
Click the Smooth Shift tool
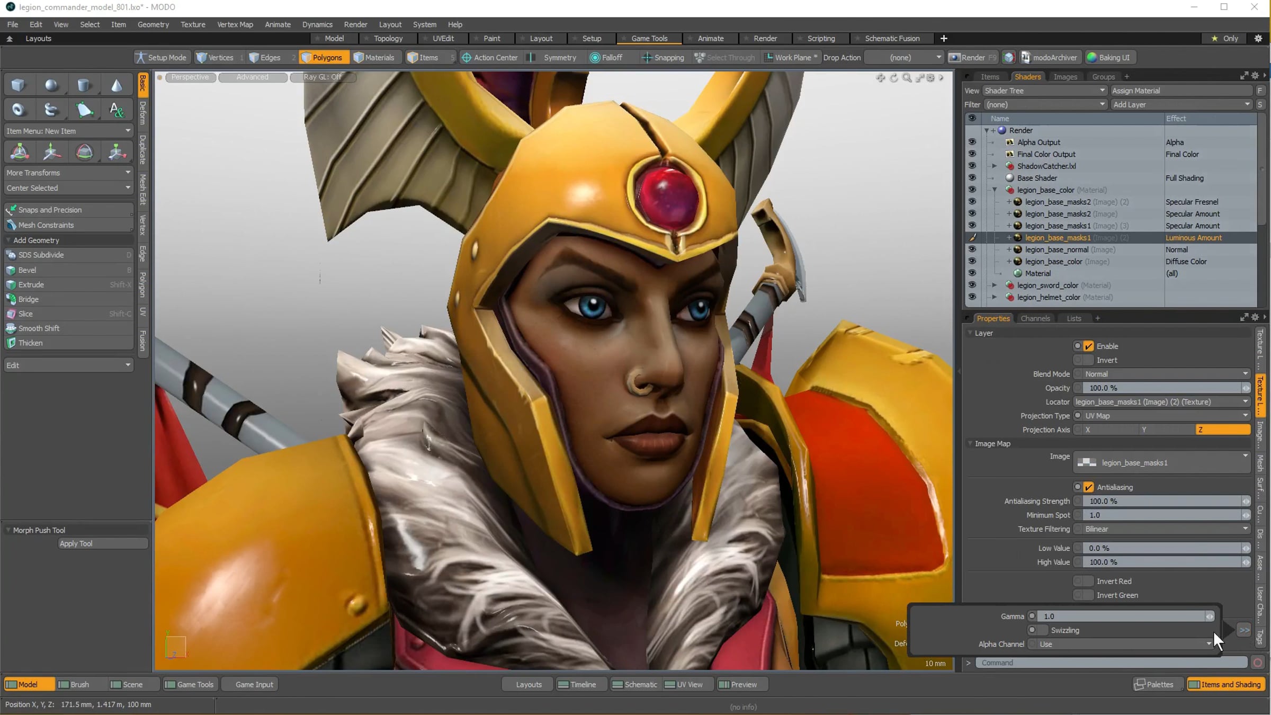[x=68, y=328]
